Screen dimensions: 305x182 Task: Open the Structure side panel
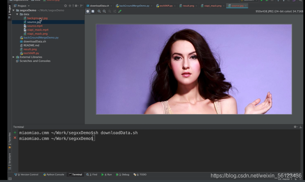coord(9,161)
